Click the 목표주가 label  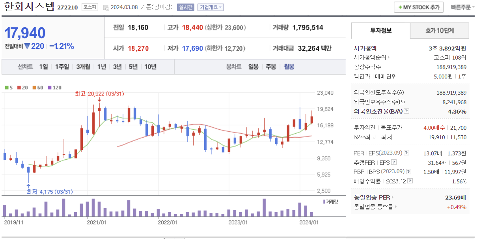tap(391, 128)
